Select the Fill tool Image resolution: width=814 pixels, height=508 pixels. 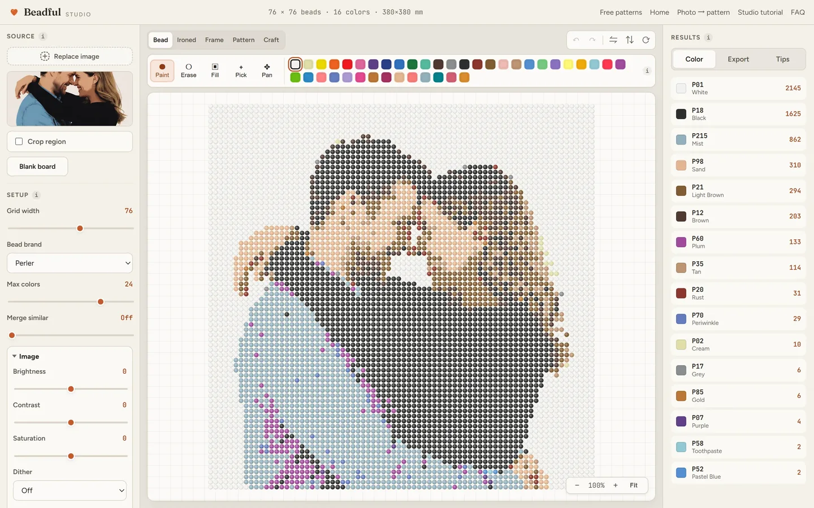tap(215, 71)
